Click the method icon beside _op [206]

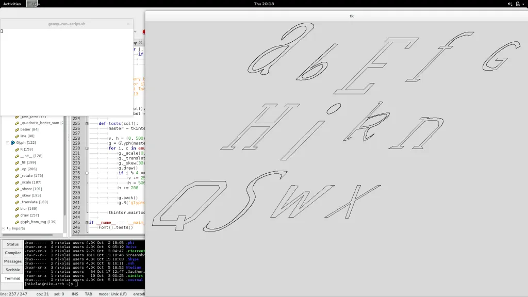point(17,169)
